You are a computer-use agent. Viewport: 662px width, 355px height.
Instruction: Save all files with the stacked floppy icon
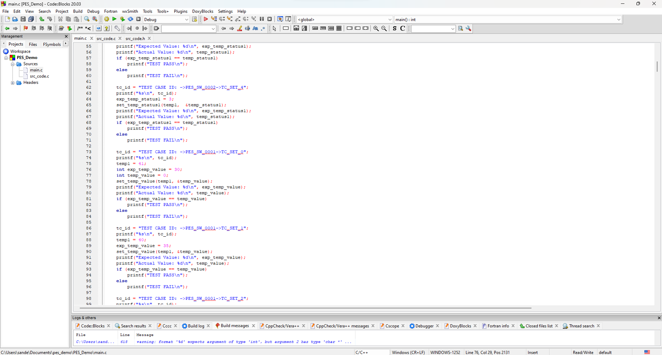click(31, 19)
